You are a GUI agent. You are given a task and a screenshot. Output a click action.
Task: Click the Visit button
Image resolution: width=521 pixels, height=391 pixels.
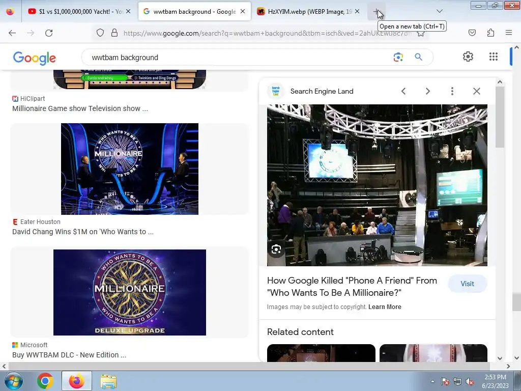coord(467,284)
